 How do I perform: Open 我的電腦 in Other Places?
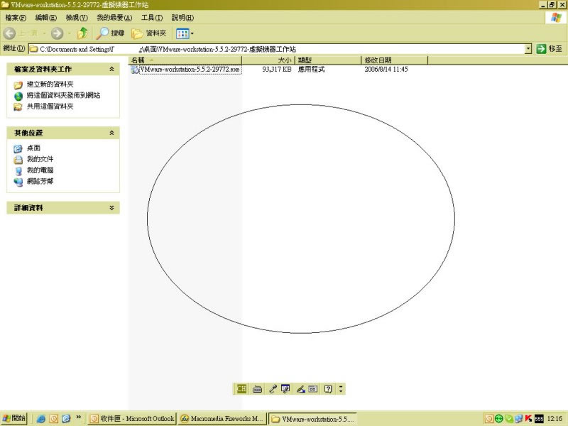pyautogui.click(x=40, y=170)
